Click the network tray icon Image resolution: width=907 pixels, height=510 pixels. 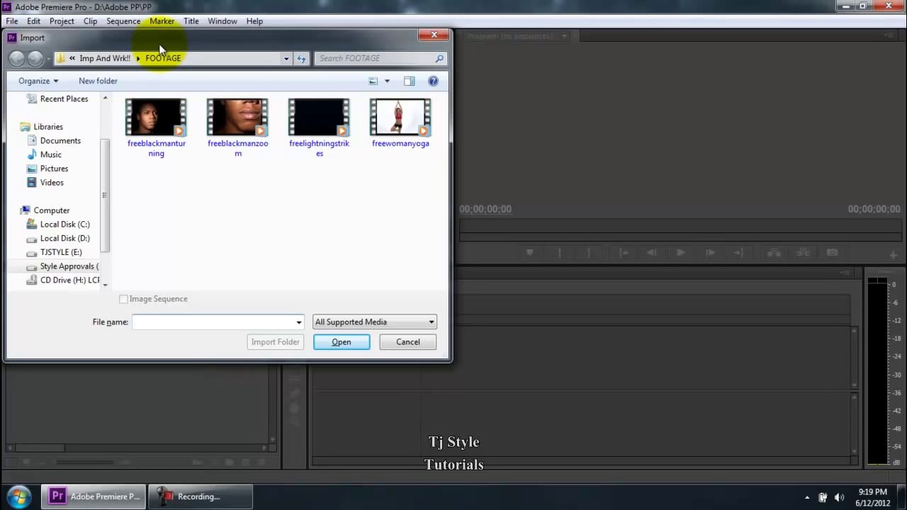[x=823, y=497]
